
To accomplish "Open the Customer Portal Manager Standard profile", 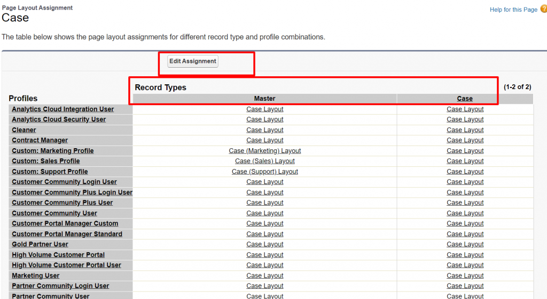I will click(x=67, y=234).
